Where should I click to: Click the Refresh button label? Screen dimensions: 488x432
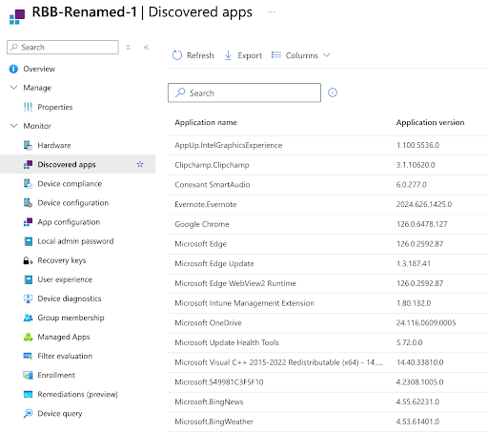point(200,55)
